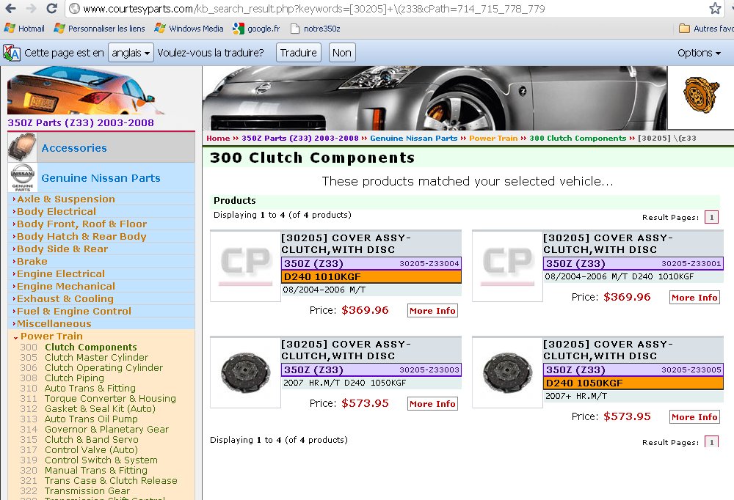Bookmark this page with the star icon
734x500 pixels.
(x=715, y=8)
